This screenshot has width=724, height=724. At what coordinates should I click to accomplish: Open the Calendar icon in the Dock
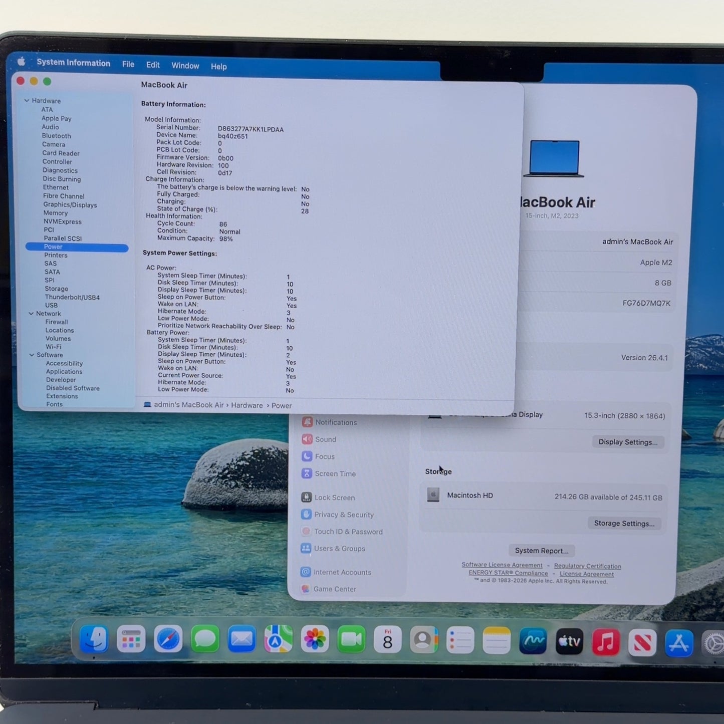coord(388,640)
